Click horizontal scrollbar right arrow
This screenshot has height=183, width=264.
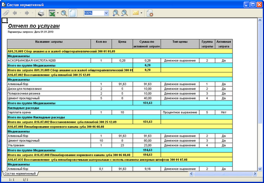coord(255,174)
